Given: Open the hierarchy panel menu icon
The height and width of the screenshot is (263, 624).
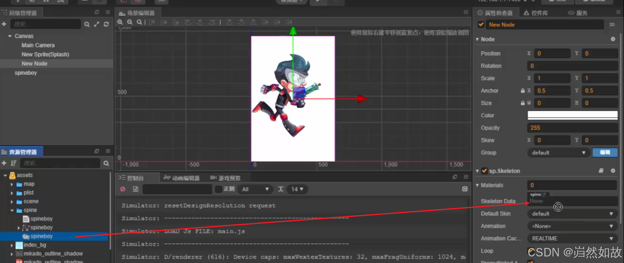Looking at the screenshot, I should click(x=108, y=12).
